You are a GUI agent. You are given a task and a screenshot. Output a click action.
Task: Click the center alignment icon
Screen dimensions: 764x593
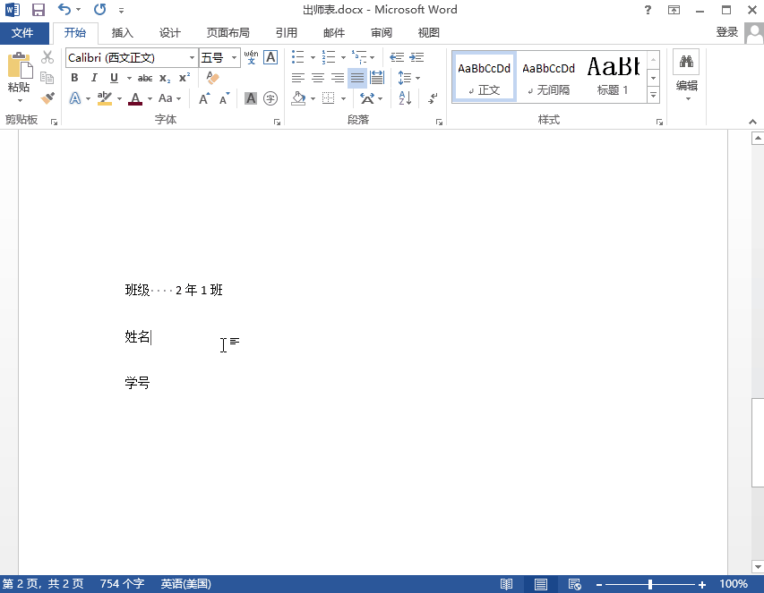click(x=318, y=77)
